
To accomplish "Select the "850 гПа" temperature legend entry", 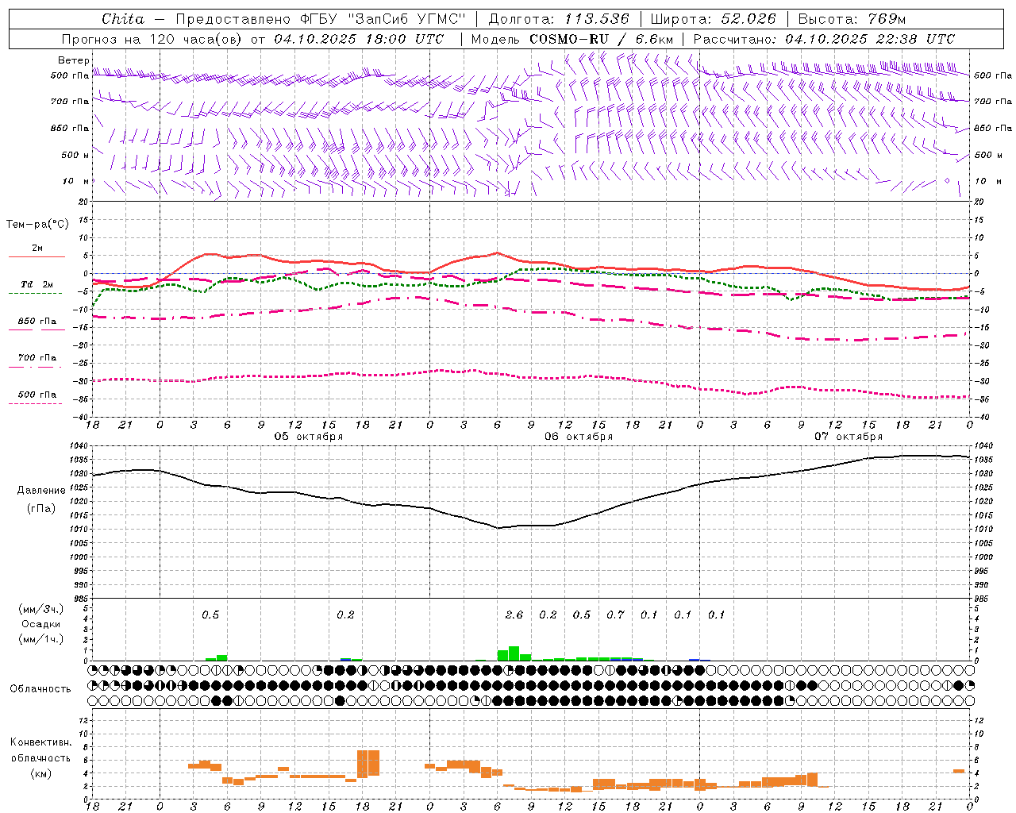I will tap(37, 322).
